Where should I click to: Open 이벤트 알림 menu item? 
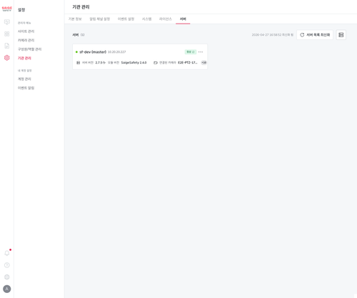pyautogui.click(x=26, y=88)
